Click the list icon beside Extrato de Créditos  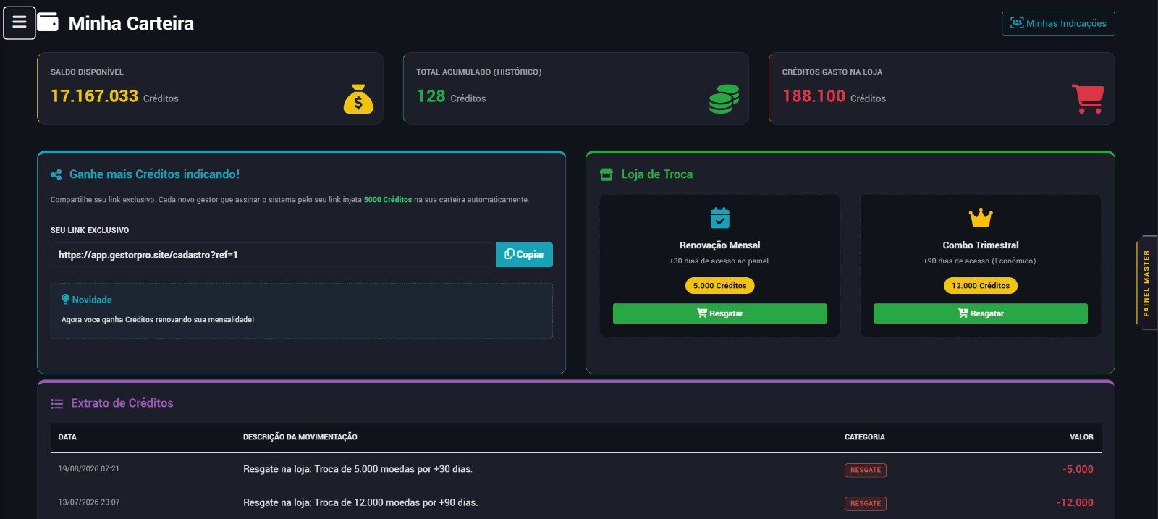[57, 404]
